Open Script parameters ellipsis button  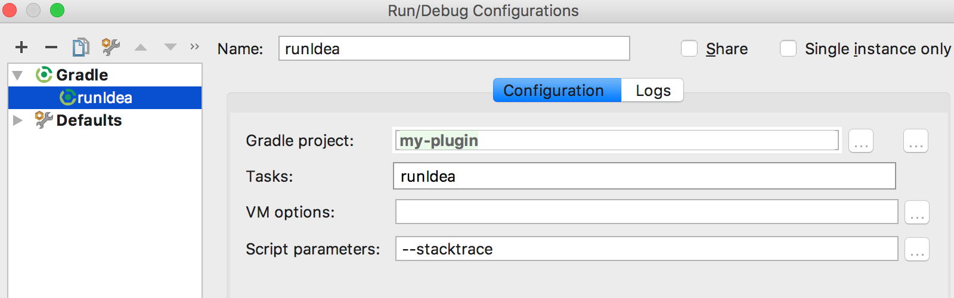[916, 250]
